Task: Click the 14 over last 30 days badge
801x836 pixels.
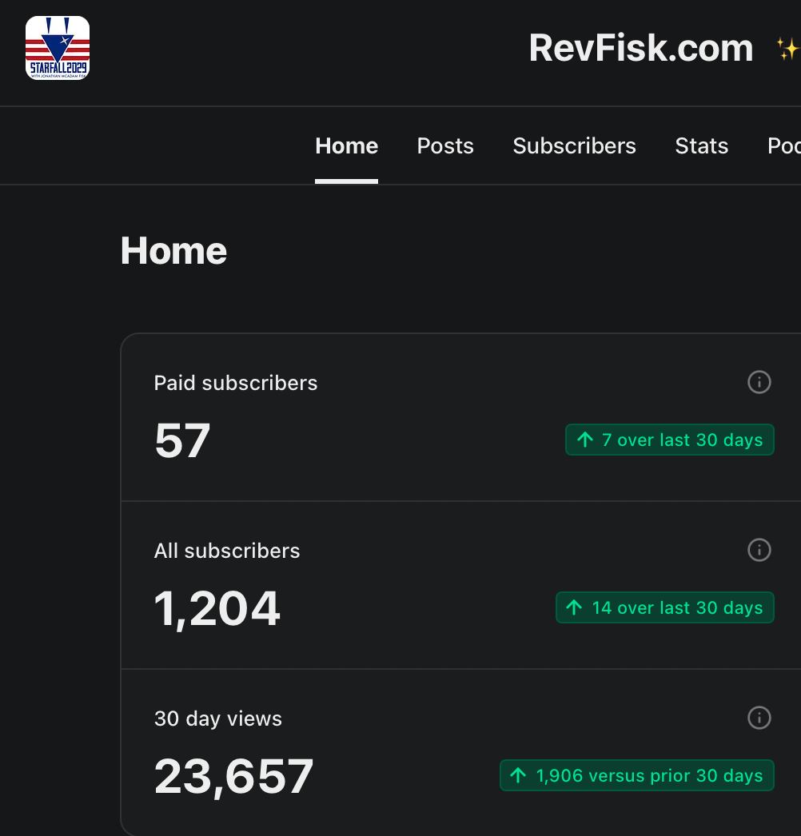Action: (665, 607)
